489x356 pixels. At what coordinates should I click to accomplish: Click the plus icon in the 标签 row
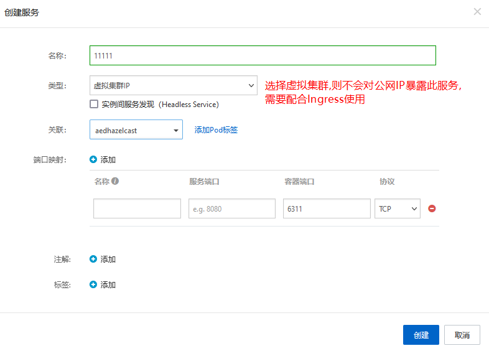click(x=93, y=284)
